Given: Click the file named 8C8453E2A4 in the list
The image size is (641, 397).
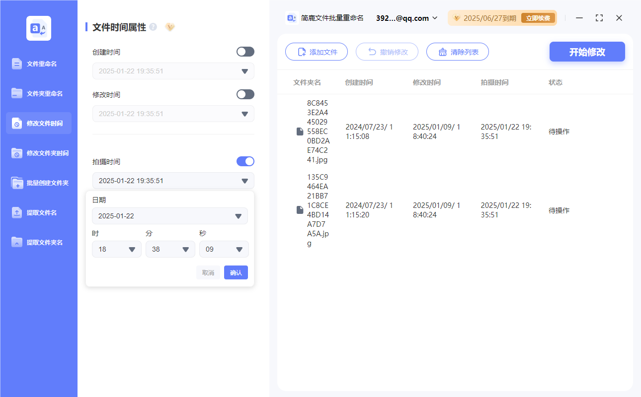Looking at the screenshot, I should [318, 131].
